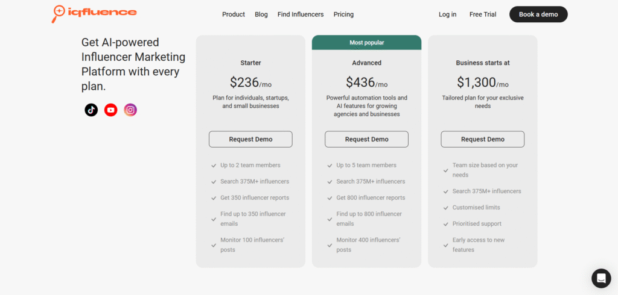
Task: Open the Product menu
Action: pyautogui.click(x=234, y=14)
